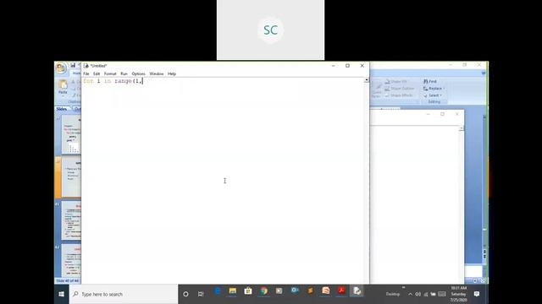Click the media player icon on taskbar

[279, 291]
